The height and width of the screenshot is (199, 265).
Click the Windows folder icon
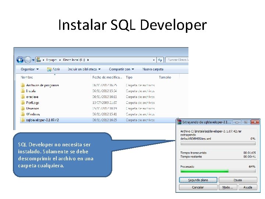coord(23,114)
